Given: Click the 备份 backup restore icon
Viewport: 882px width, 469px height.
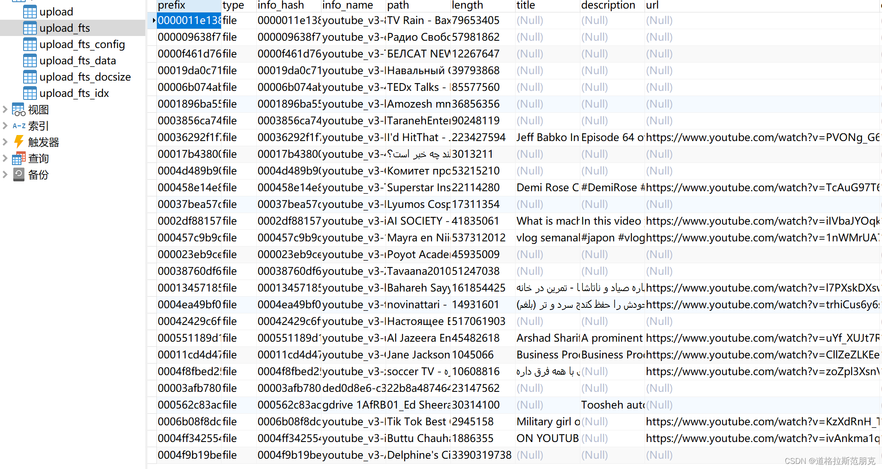Looking at the screenshot, I should tap(18, 174).
